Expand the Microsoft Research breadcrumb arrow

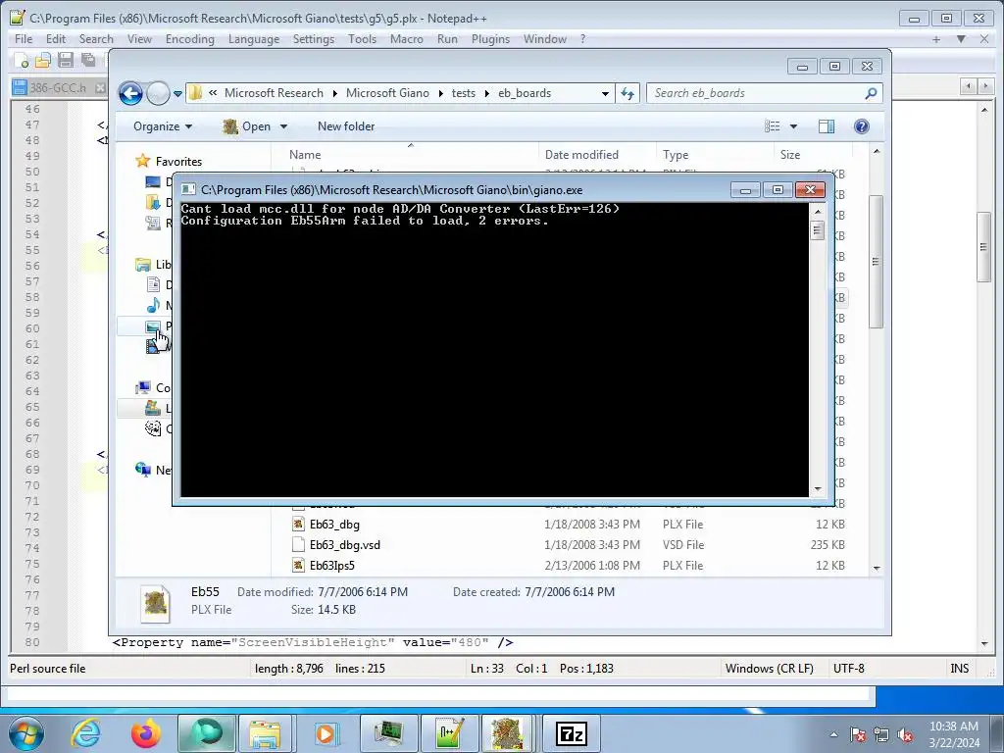(x=334, y=93)
